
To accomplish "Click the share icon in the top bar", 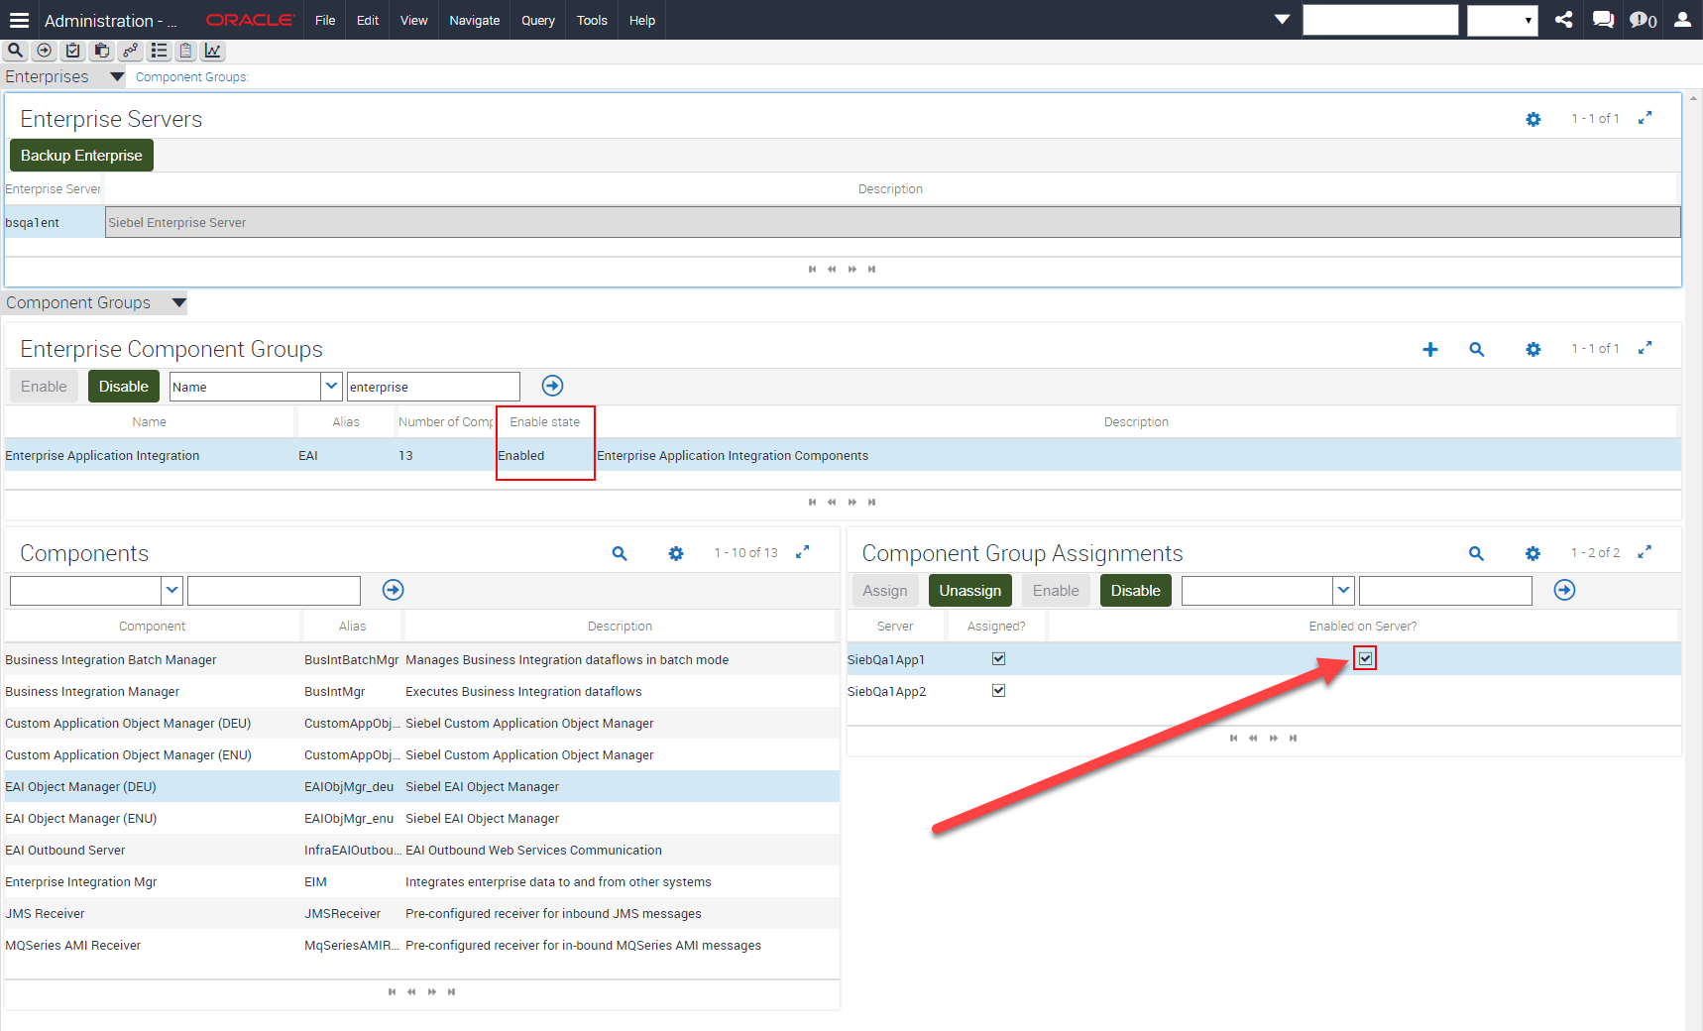I will [x=1563, y=19].
